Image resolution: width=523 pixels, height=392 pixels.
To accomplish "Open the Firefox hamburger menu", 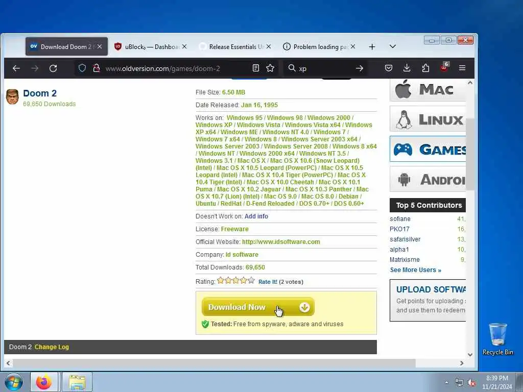I will (x=462, y=68).
